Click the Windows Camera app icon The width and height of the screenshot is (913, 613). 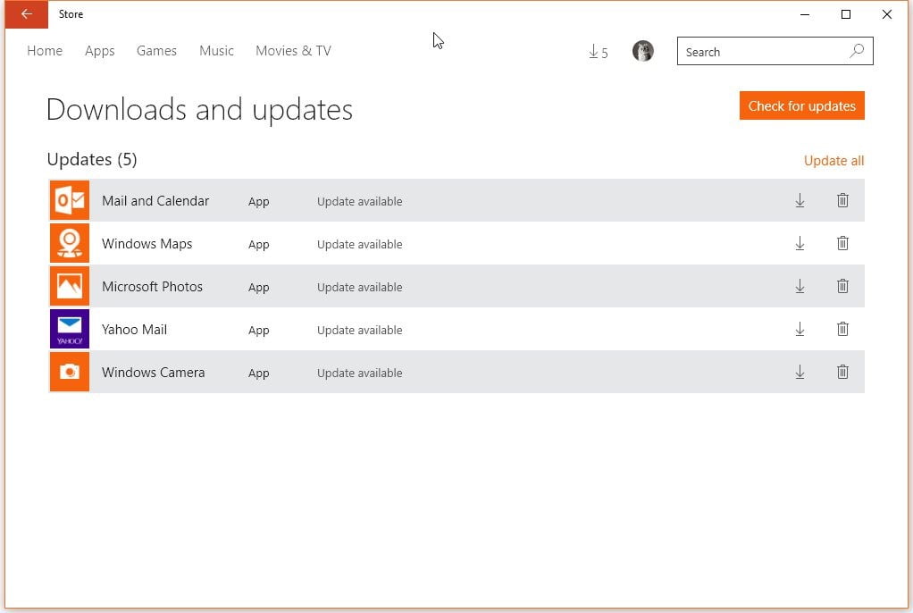point(69,371)
